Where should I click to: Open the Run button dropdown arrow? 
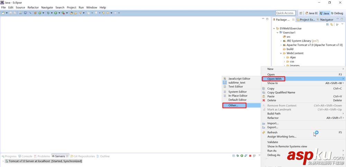[x=59, y=13]
